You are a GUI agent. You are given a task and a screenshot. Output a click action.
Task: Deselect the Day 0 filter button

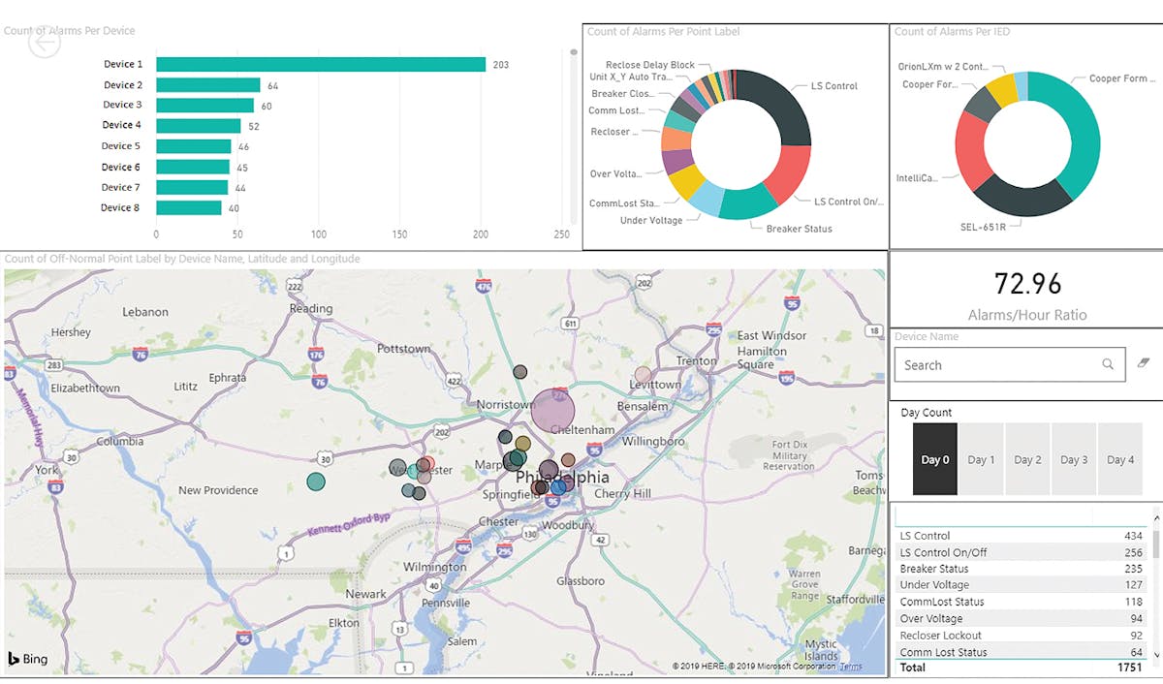click(934, 459)
